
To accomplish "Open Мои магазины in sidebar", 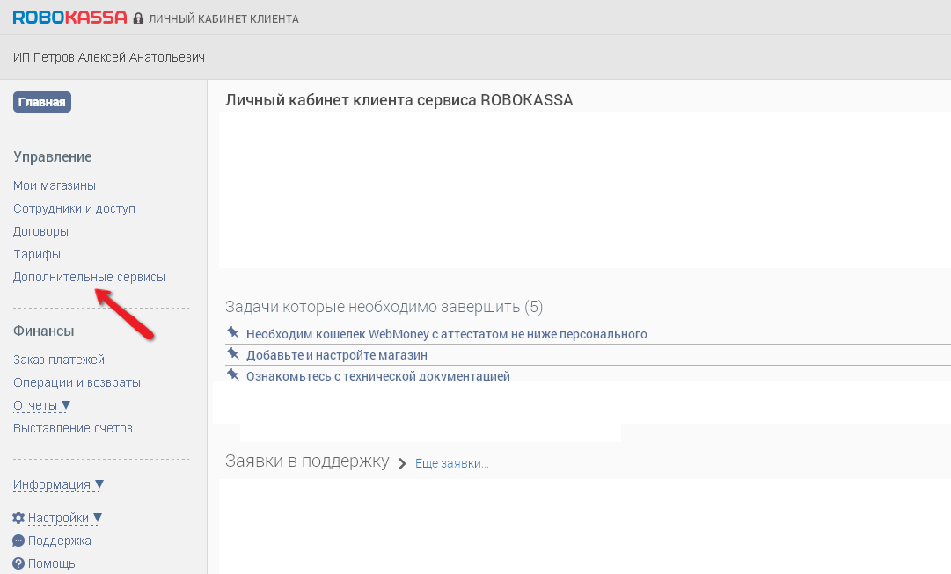I will pyautogui.click(x=55, y=185).
